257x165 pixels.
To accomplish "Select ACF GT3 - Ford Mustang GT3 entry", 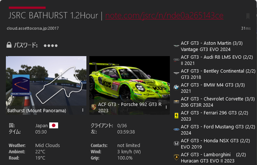I will coord(214,130).
